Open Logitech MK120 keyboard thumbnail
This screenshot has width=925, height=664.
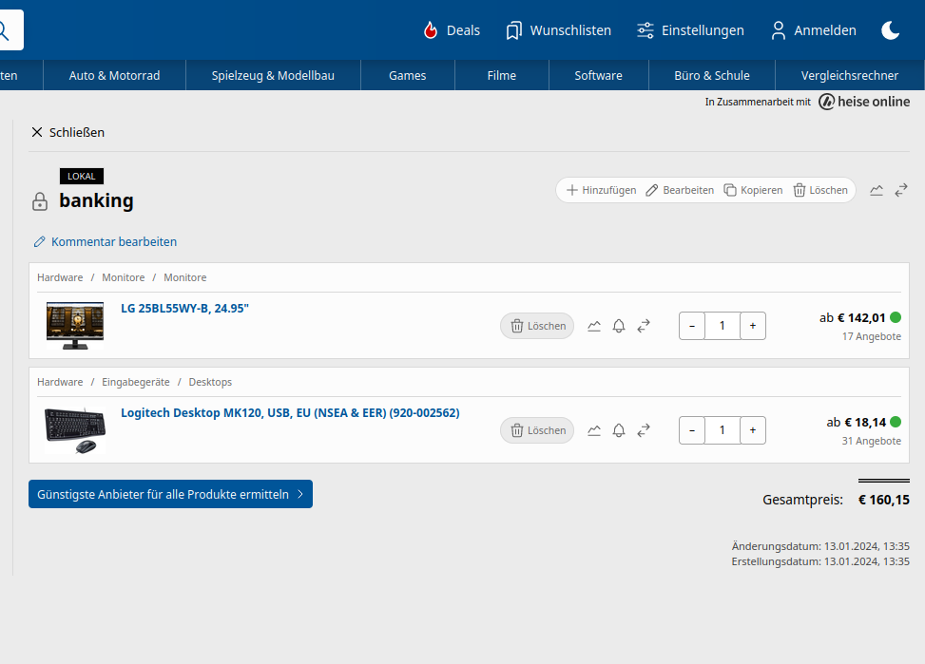click(x=75, y=430)
